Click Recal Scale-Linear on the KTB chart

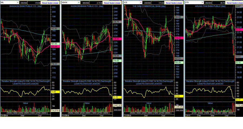click(235, 3)
